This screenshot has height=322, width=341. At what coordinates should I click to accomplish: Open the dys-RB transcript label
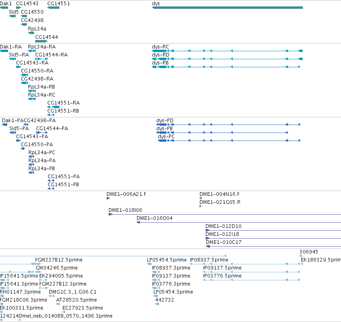[160, 63]
